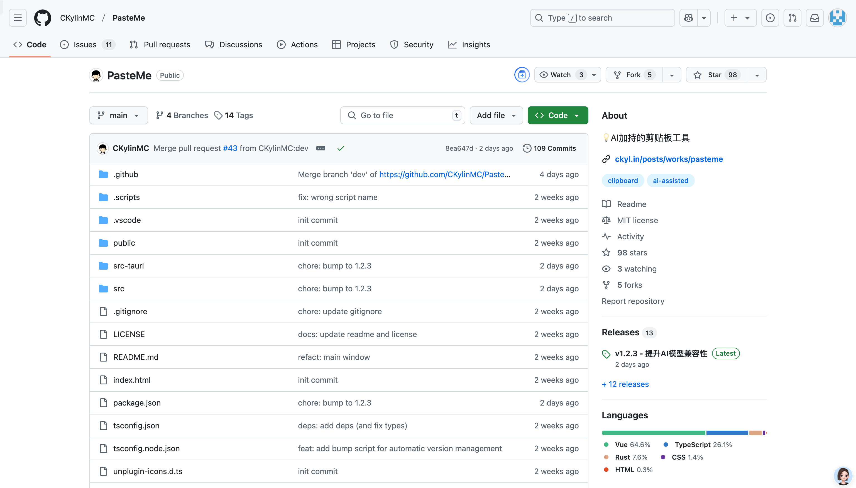View the green check status of latest commit
Screen dimensions: 856x488
click(341, 148)
